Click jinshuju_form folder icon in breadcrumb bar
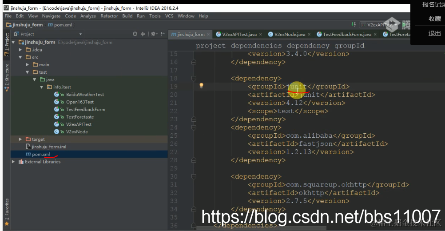Viewport: 445px width, 231px height. point(9,25)
